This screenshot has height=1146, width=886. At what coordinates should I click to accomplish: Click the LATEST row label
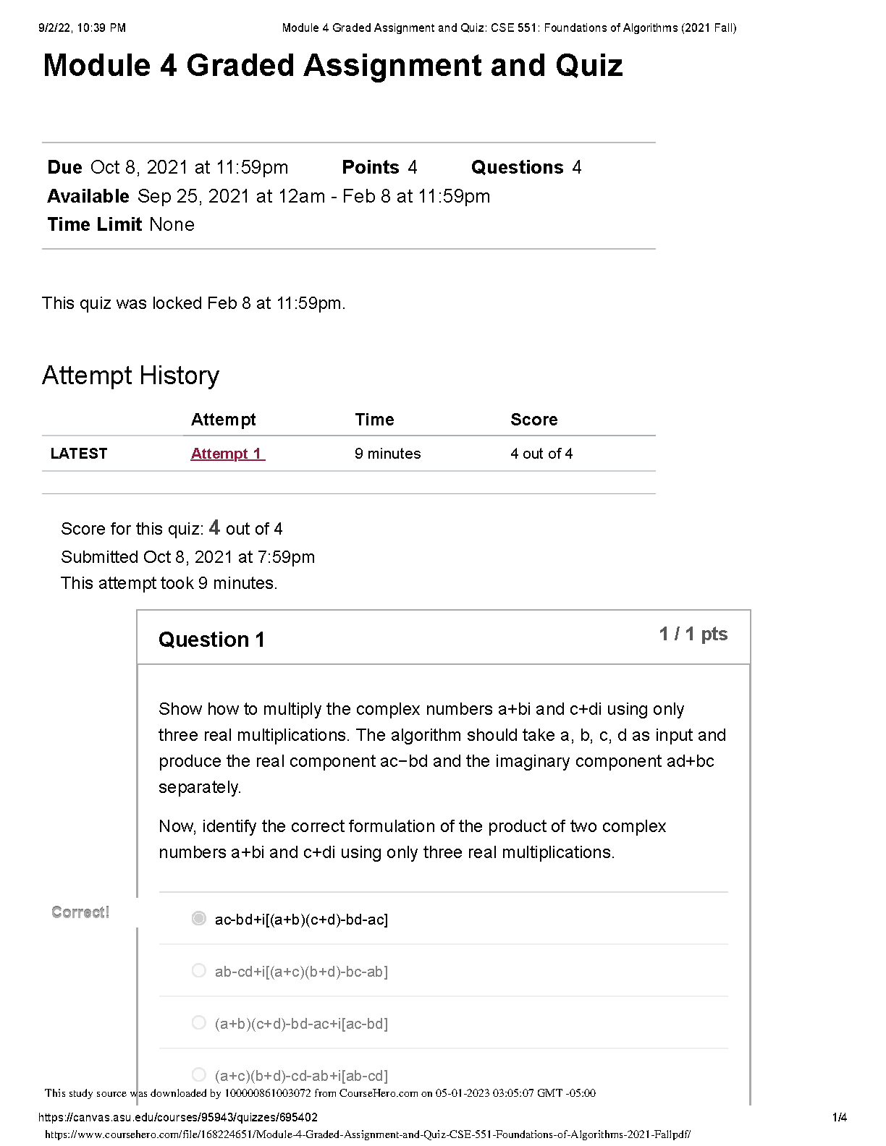click(x=79, y=454)
